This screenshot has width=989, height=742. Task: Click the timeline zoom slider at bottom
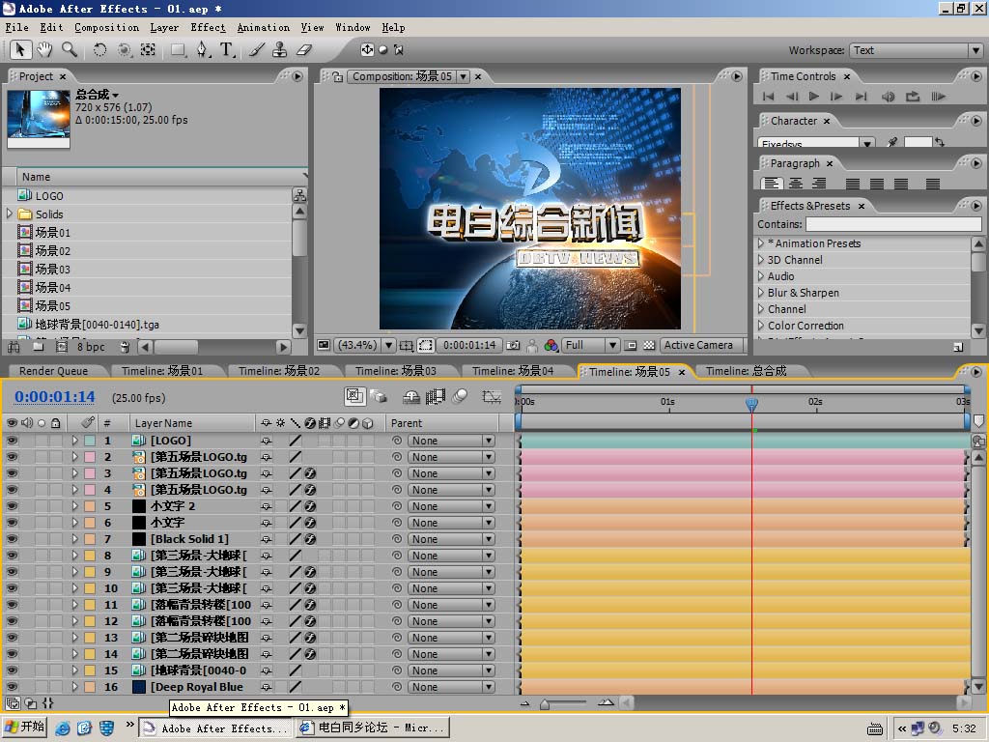546,704
